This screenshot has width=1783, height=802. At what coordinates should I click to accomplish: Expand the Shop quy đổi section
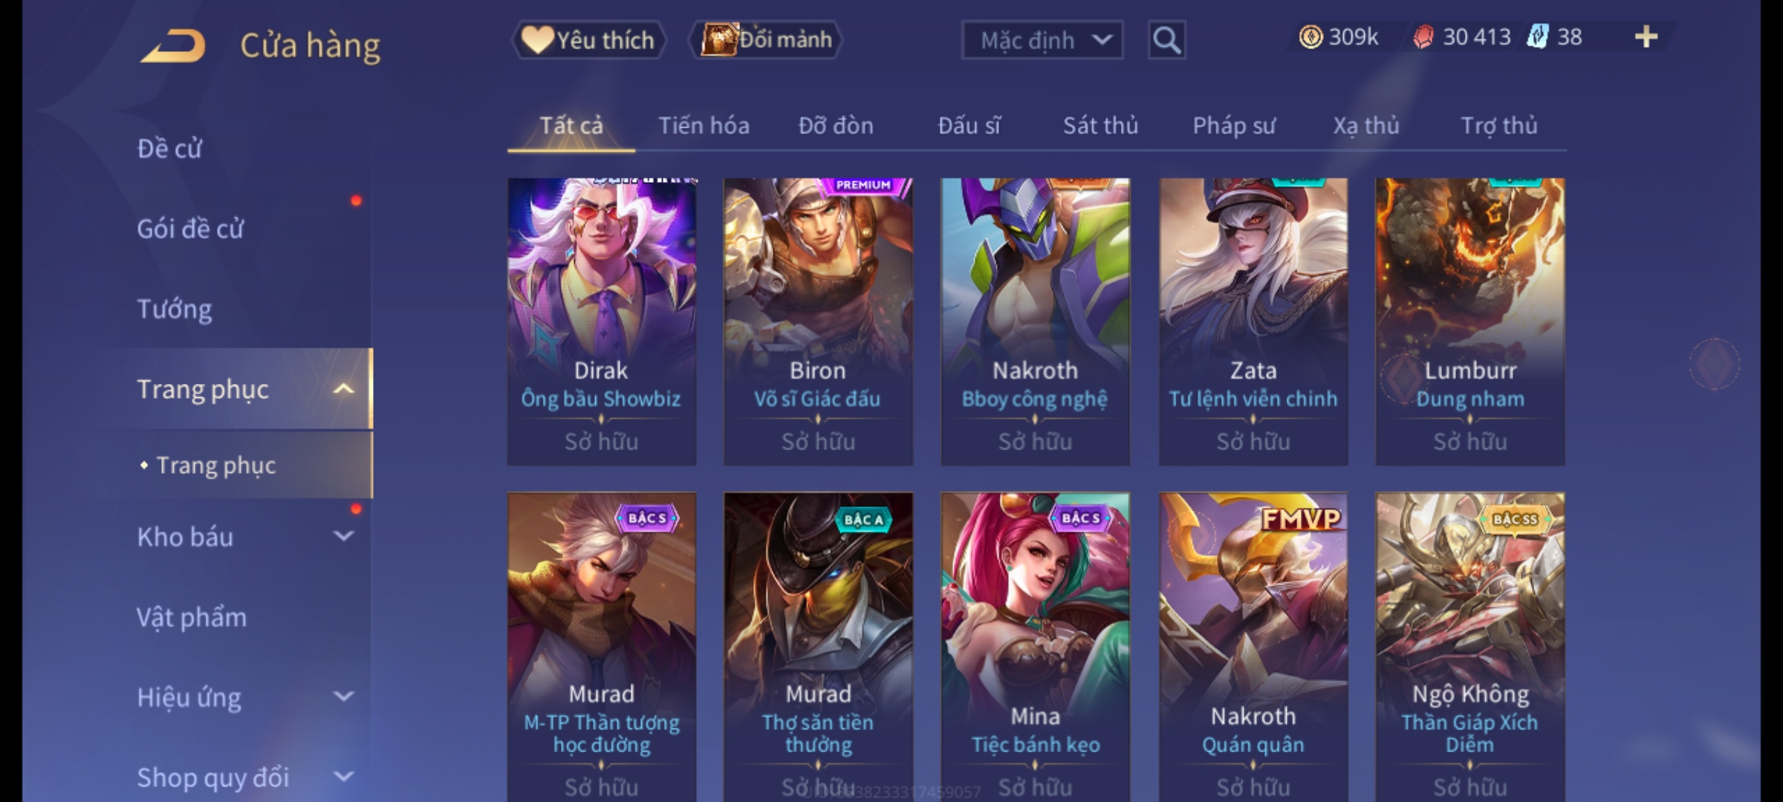(x=343, y=777)
